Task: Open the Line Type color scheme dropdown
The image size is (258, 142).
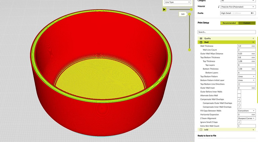Action: 177,2
